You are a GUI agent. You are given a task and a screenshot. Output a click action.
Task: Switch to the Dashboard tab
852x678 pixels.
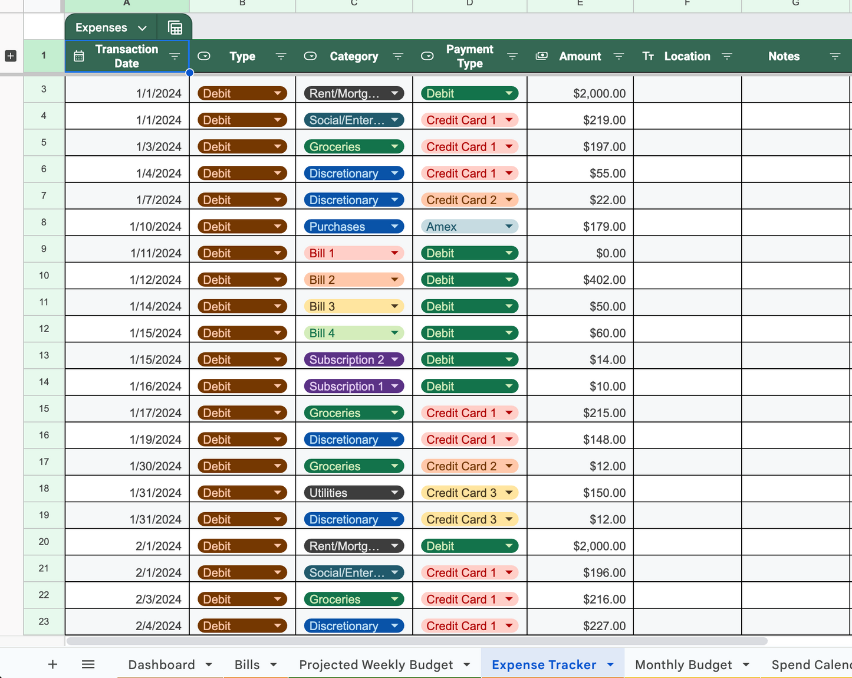(161, 664)
